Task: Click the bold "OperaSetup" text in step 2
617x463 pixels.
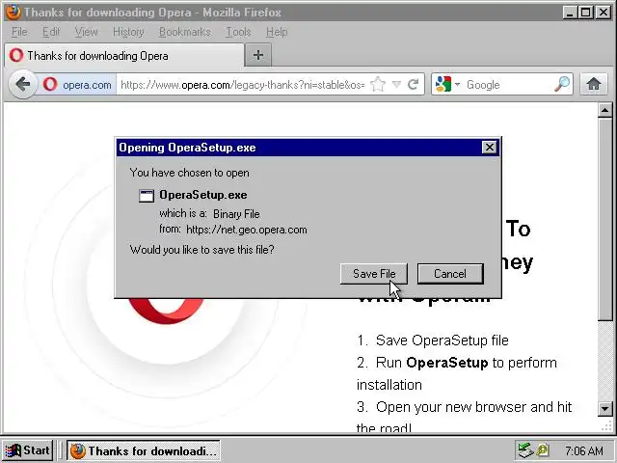Action: point(447,363)
